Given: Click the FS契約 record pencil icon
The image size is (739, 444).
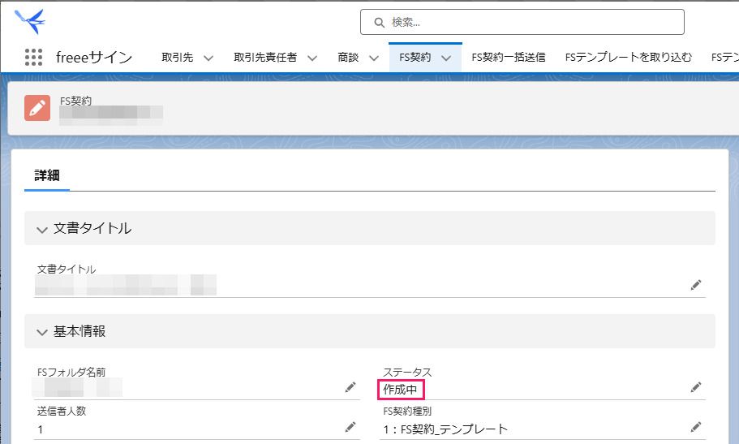Looking at the screenshot, I should tap(37, 108).
